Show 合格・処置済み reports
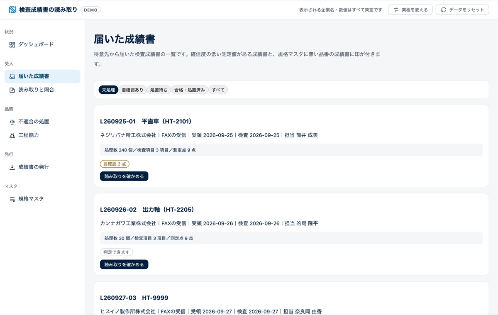498x315 pixels. coord(190,90)
